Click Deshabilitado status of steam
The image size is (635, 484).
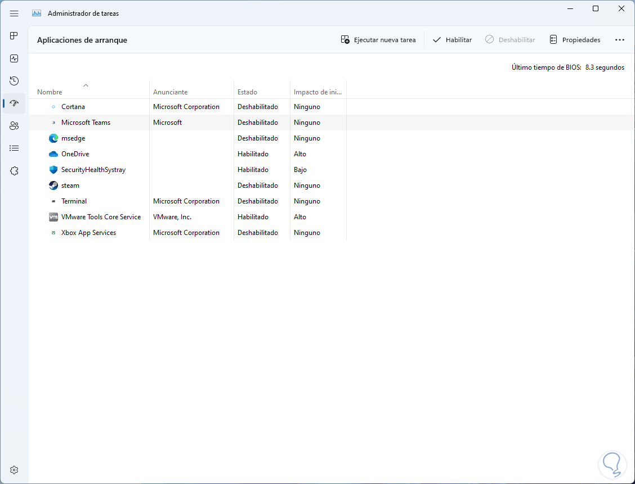click(x=258, y=186)
